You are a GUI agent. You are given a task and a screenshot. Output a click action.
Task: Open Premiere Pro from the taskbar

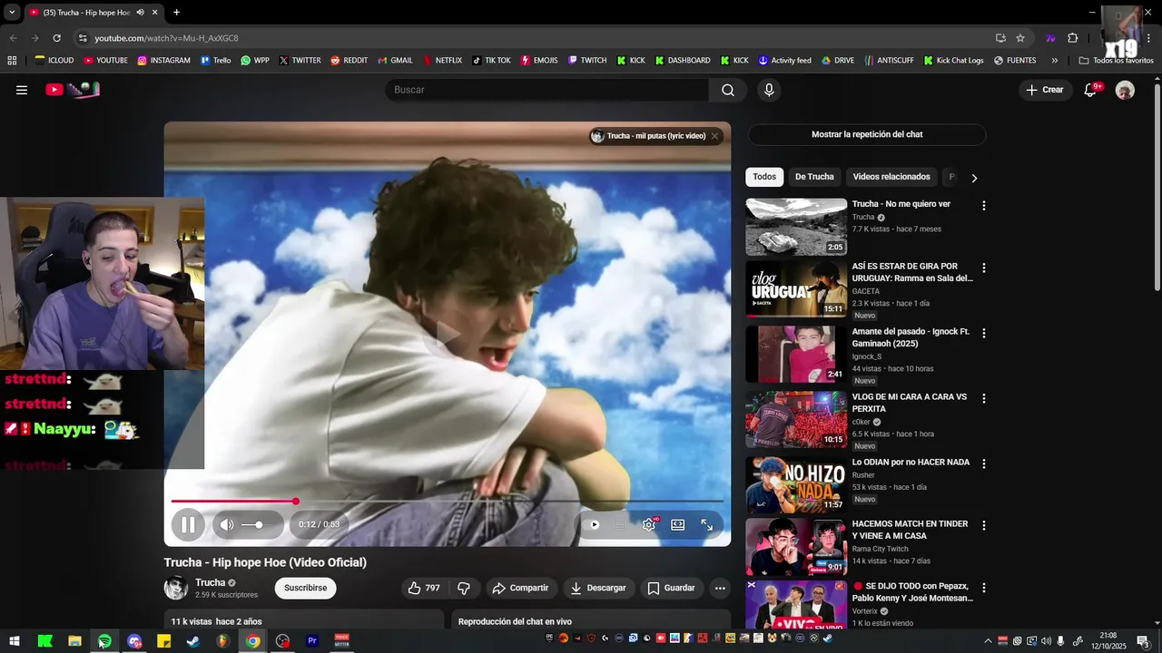312,641
